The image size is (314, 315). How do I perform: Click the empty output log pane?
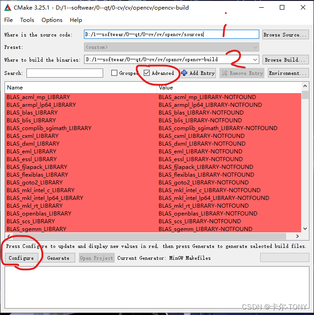pyautogui.click(x=157, y=287)
